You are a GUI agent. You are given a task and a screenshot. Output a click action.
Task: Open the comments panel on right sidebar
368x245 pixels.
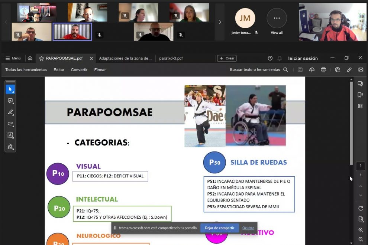(x=360, y=84)
